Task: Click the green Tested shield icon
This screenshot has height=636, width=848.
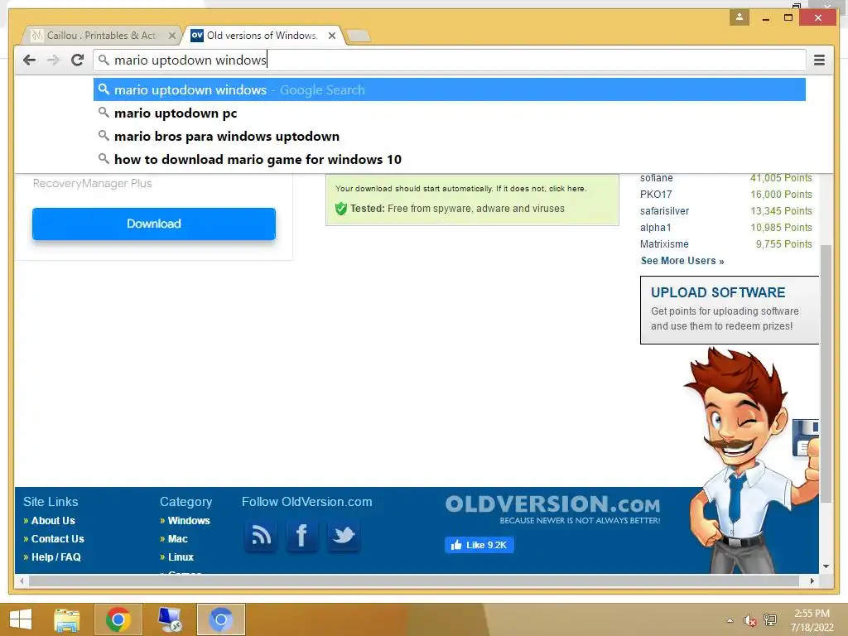Action: pos(340,209)
